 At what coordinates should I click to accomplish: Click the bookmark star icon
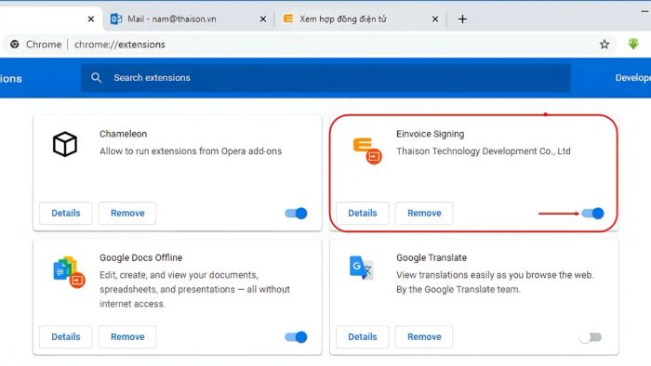coord(604,45)
